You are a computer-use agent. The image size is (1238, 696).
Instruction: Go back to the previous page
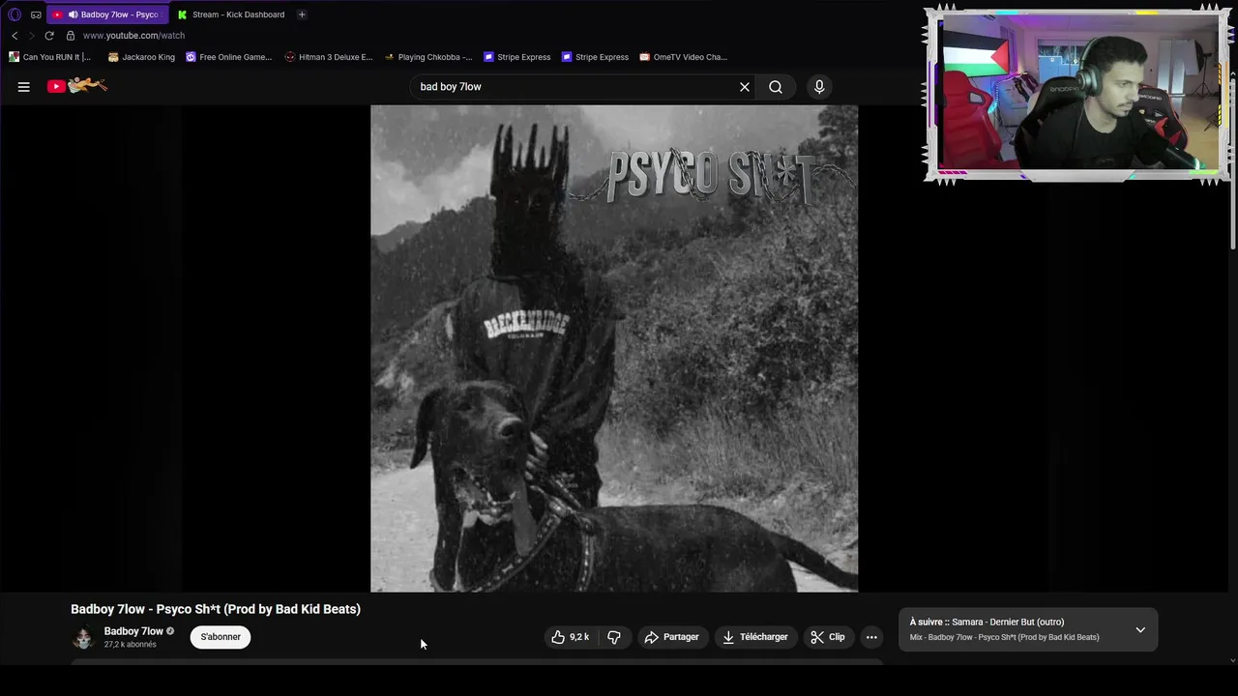15,36
